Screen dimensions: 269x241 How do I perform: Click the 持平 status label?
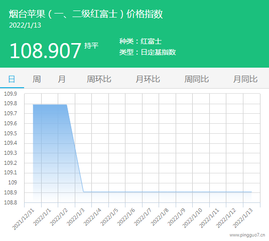click(91, 46)
